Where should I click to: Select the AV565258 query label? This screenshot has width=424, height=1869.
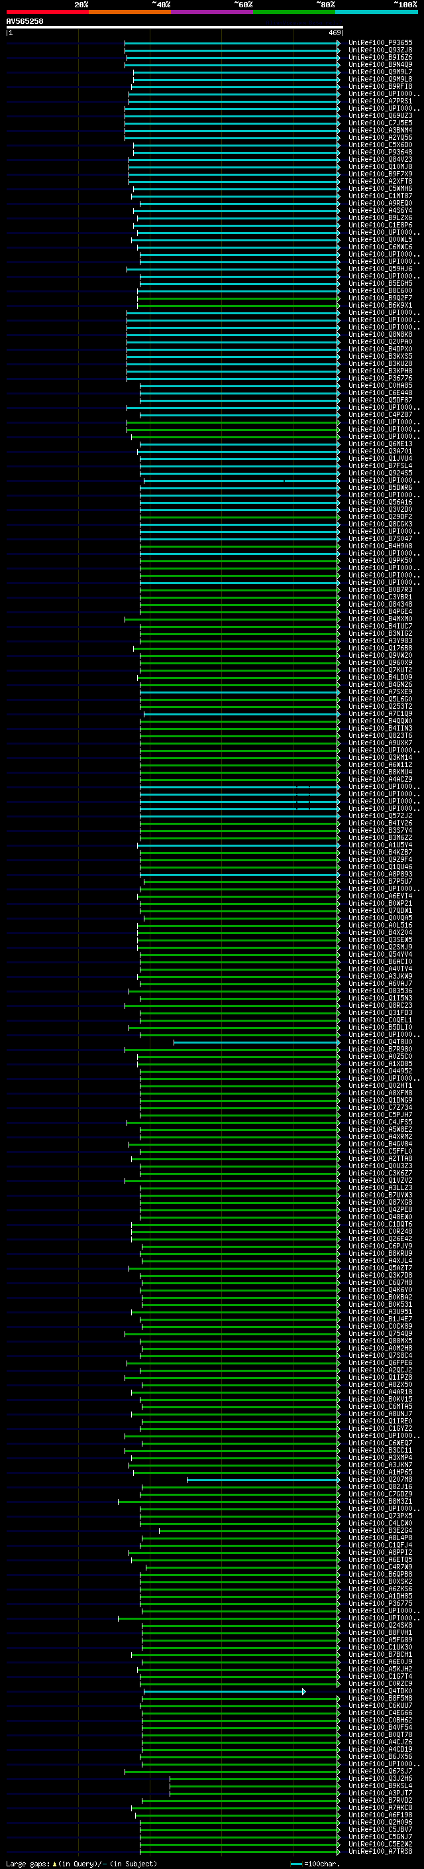coord(25,21)
